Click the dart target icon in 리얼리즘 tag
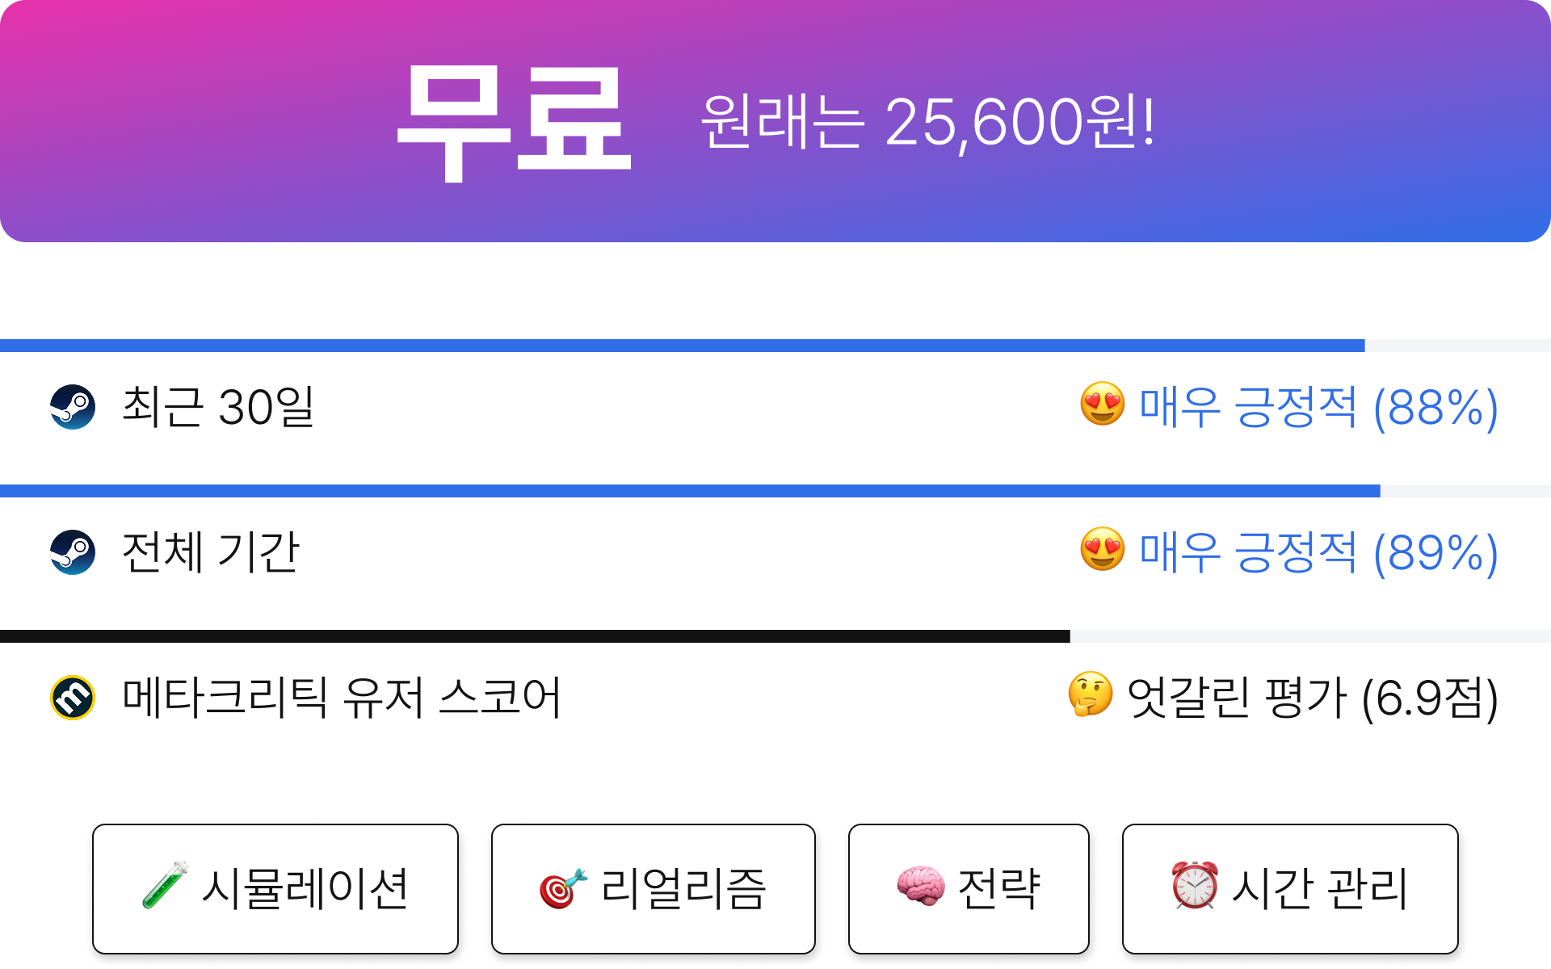This screenshot has width=1551, height=969. point(563,888)
